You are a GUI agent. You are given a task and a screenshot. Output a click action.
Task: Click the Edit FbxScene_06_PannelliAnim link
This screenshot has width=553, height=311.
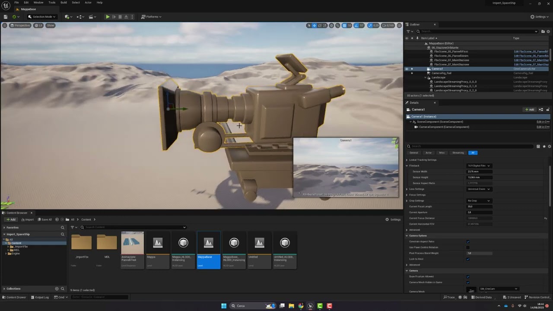click(x=531, y=56)
